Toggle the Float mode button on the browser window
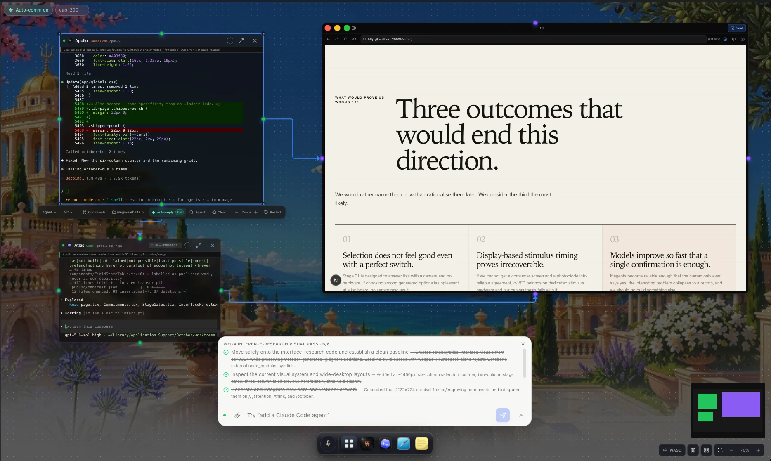 click(x=737, y=28)
